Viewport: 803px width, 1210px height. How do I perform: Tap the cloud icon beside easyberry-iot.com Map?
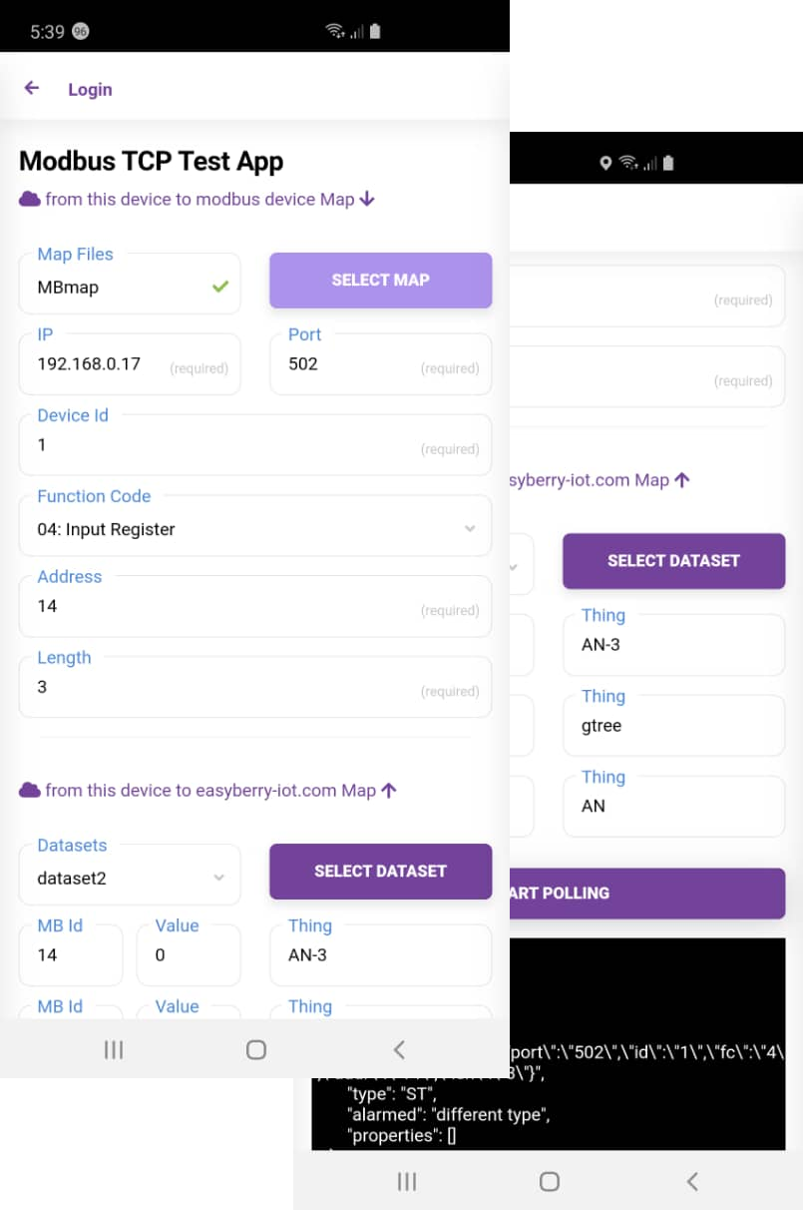tap(30, 790)
